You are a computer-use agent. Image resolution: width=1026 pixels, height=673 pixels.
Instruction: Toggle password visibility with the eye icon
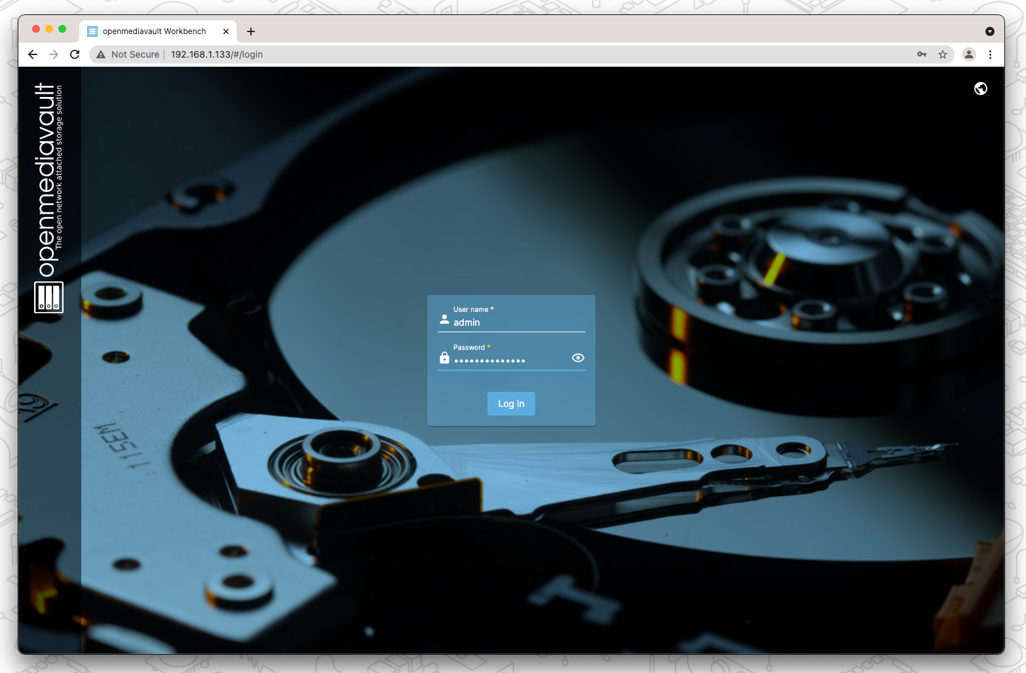[x=577, y=358]
